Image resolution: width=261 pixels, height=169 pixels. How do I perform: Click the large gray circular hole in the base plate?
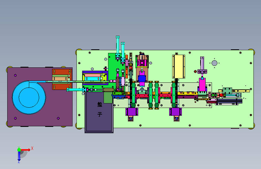pyautogui.click(x=214, y=63)
